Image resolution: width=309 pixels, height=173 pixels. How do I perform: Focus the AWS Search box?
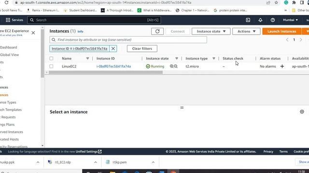(x=94, y=20)
